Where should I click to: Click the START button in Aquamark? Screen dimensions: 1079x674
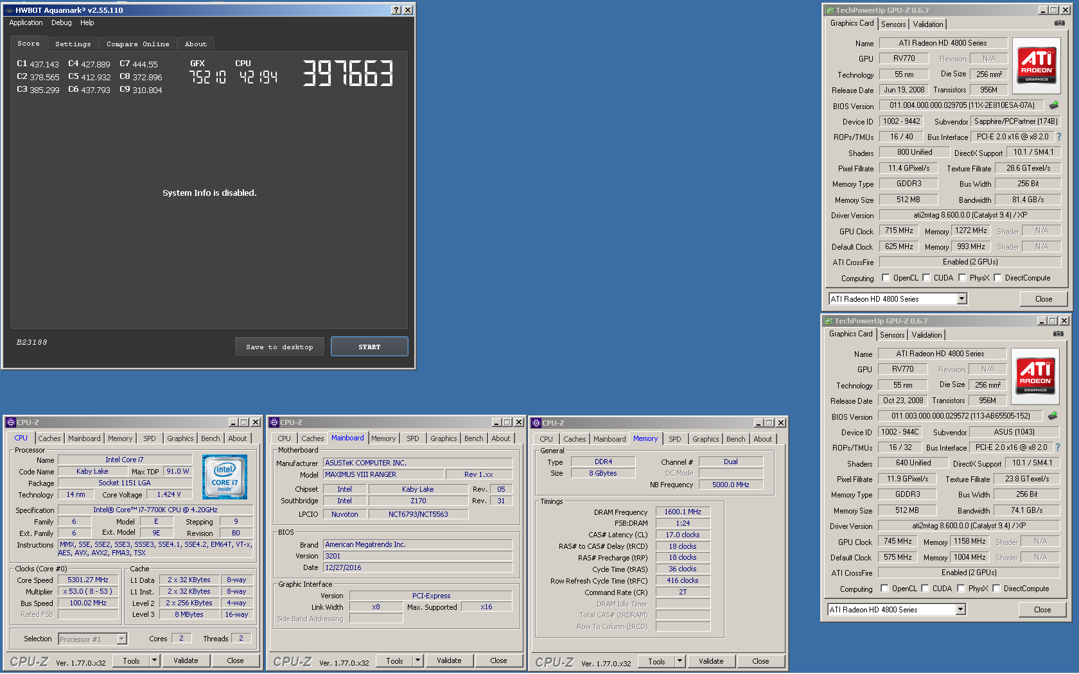(369, 347)
